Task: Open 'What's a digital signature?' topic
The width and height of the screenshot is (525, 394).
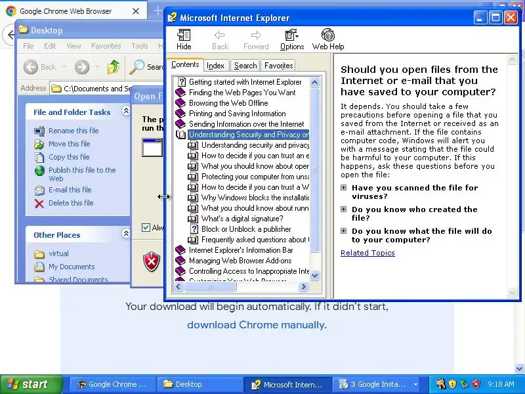Action: (x=242, y=219)
